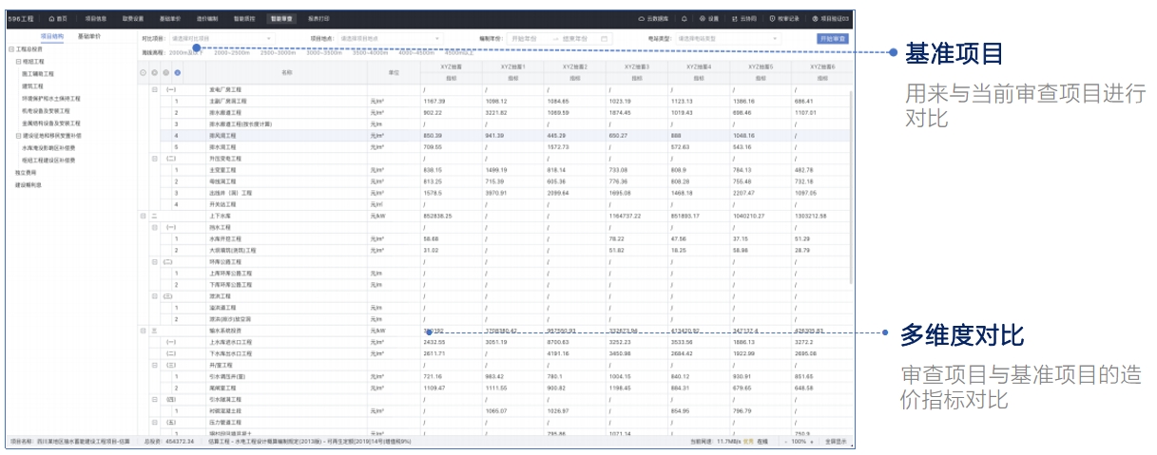The height and width of the screenshot is (455, 1157).
Task: Open 项目验证03 account menu
Action: 832,18
